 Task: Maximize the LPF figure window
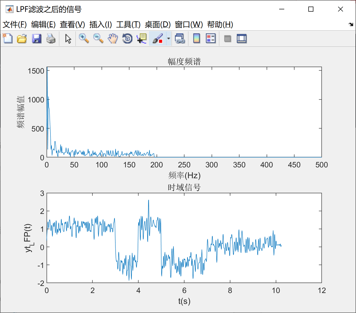[x=311, y=9]
